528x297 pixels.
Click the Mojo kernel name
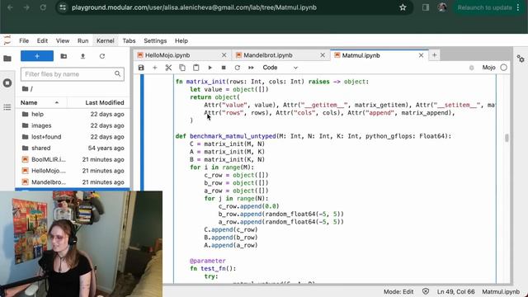(488, 68)
